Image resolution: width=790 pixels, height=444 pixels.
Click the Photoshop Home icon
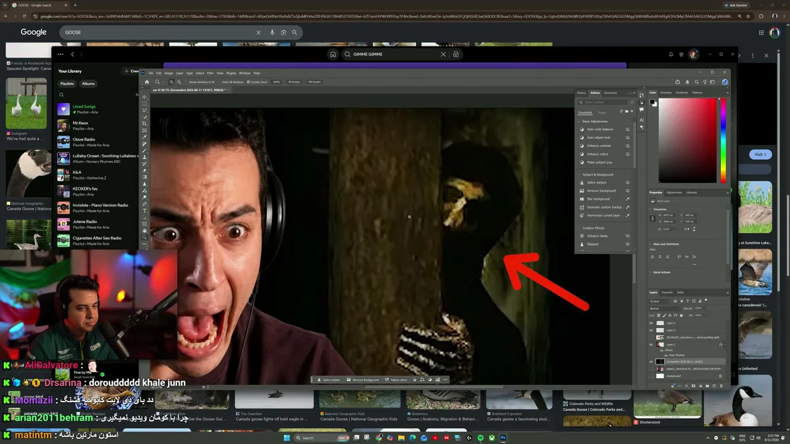coord(147,81)
